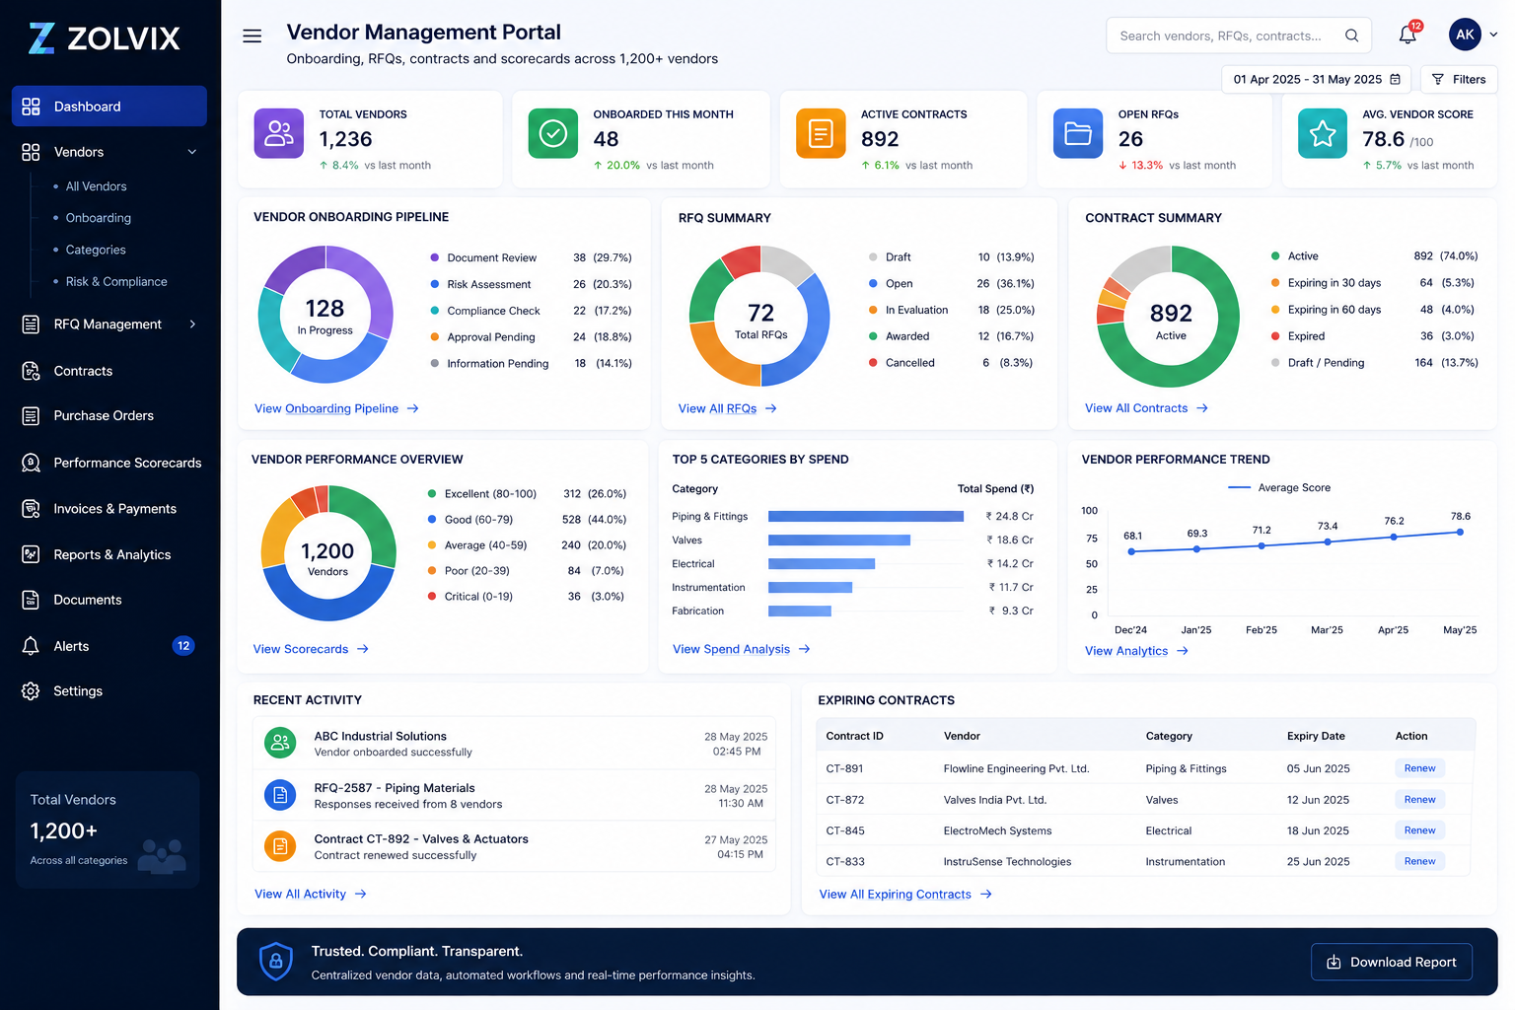Screen dimensions: 1515x1010
Task: Open the date range 01 Apr - 31 May picker
Action: [1316, 79]
